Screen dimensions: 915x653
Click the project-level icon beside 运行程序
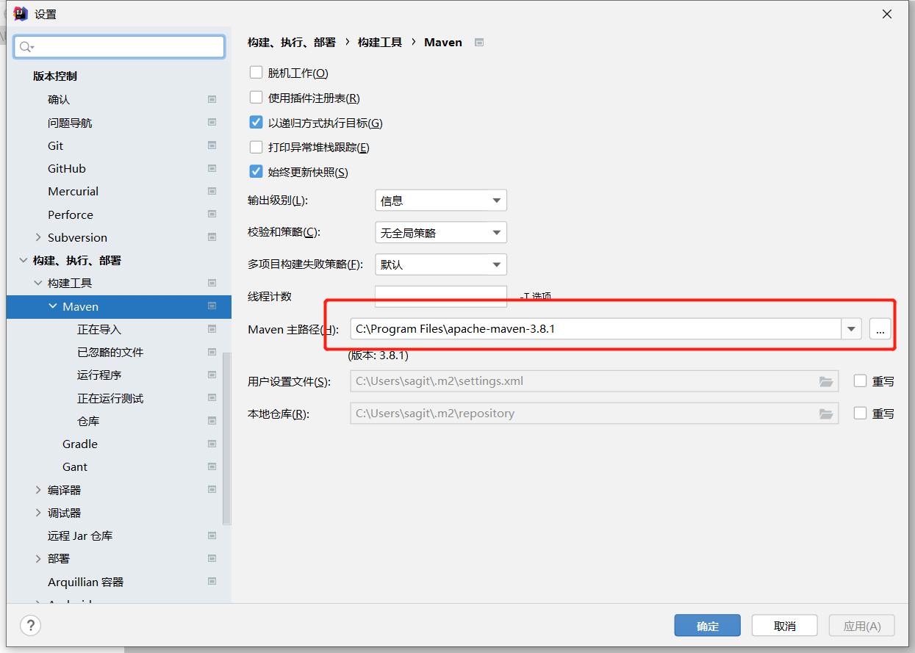tap(212, 375)
